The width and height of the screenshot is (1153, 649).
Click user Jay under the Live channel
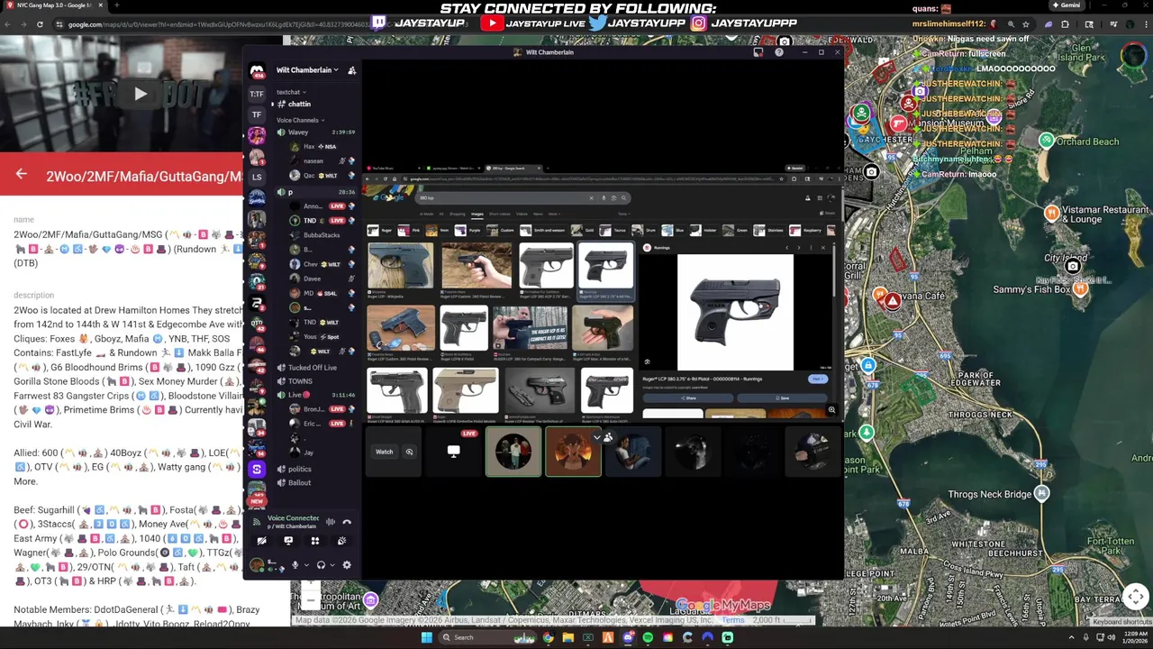coord(309,452)
